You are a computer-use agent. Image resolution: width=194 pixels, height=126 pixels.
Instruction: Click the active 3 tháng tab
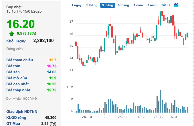107,5
